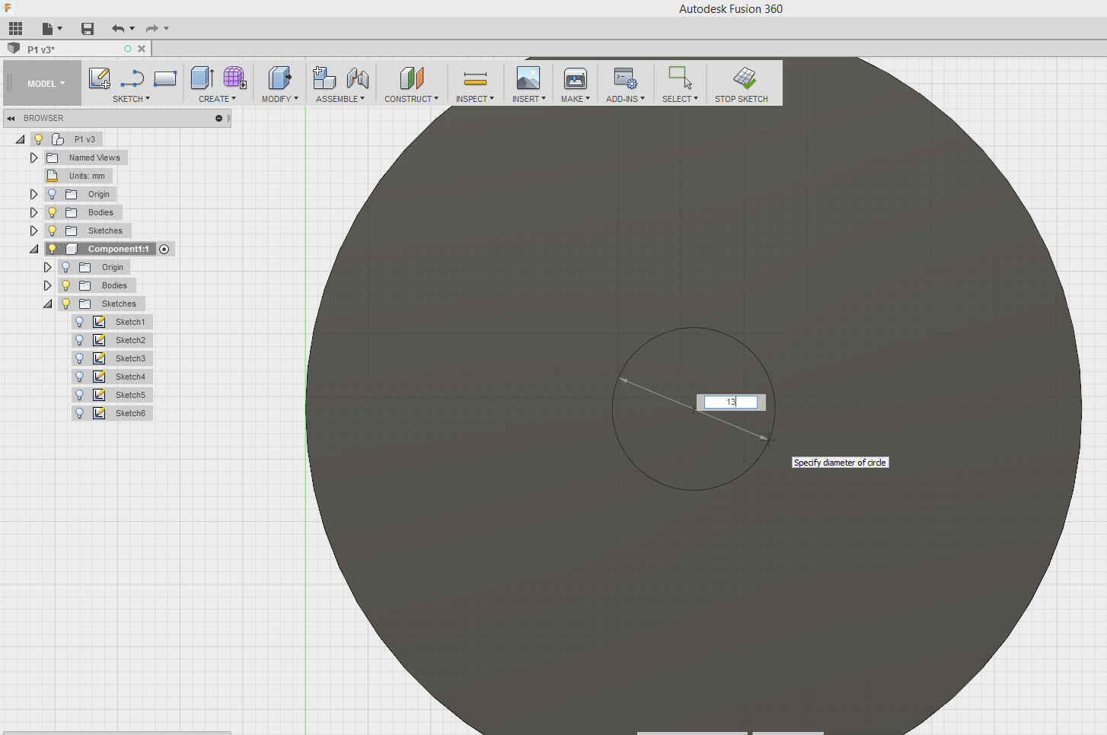The image size is (1107, 735).
Task: Toggle Sketch5 visibility bulb
Action: pyautogui.click(x=79, y=395)
